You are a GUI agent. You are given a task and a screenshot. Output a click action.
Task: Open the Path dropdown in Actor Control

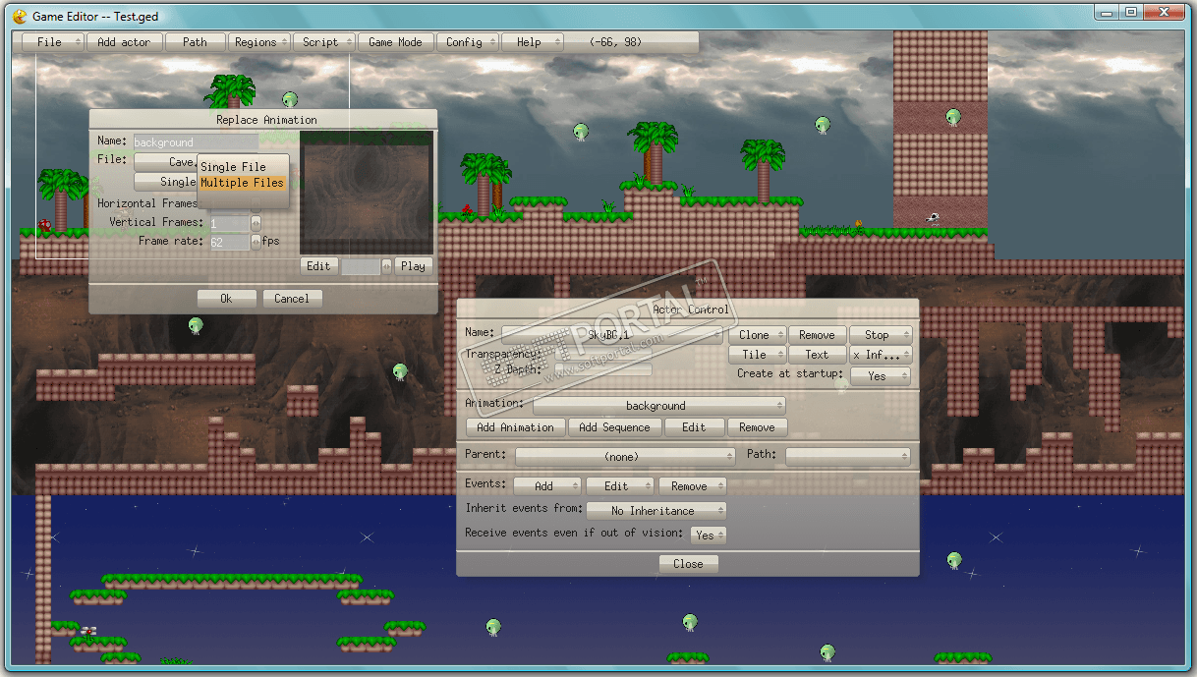(x=848, y=457)
